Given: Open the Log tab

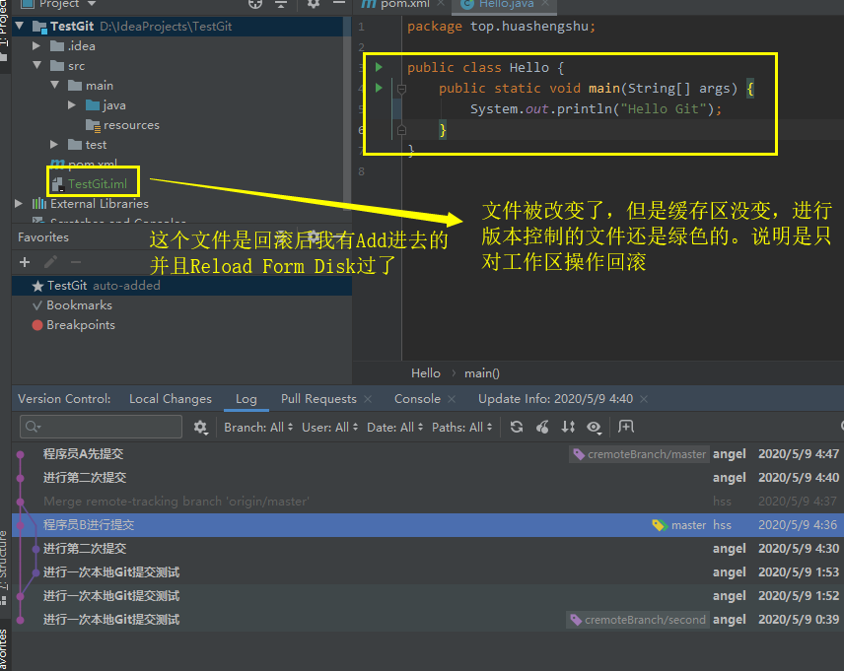Looking at the screenshot, I should (246, 399).
